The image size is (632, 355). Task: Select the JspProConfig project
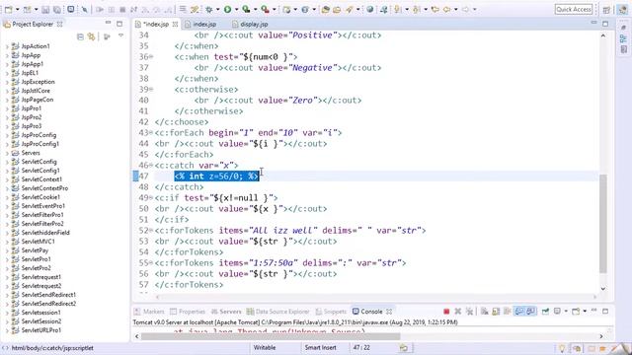tap(39, 135)
